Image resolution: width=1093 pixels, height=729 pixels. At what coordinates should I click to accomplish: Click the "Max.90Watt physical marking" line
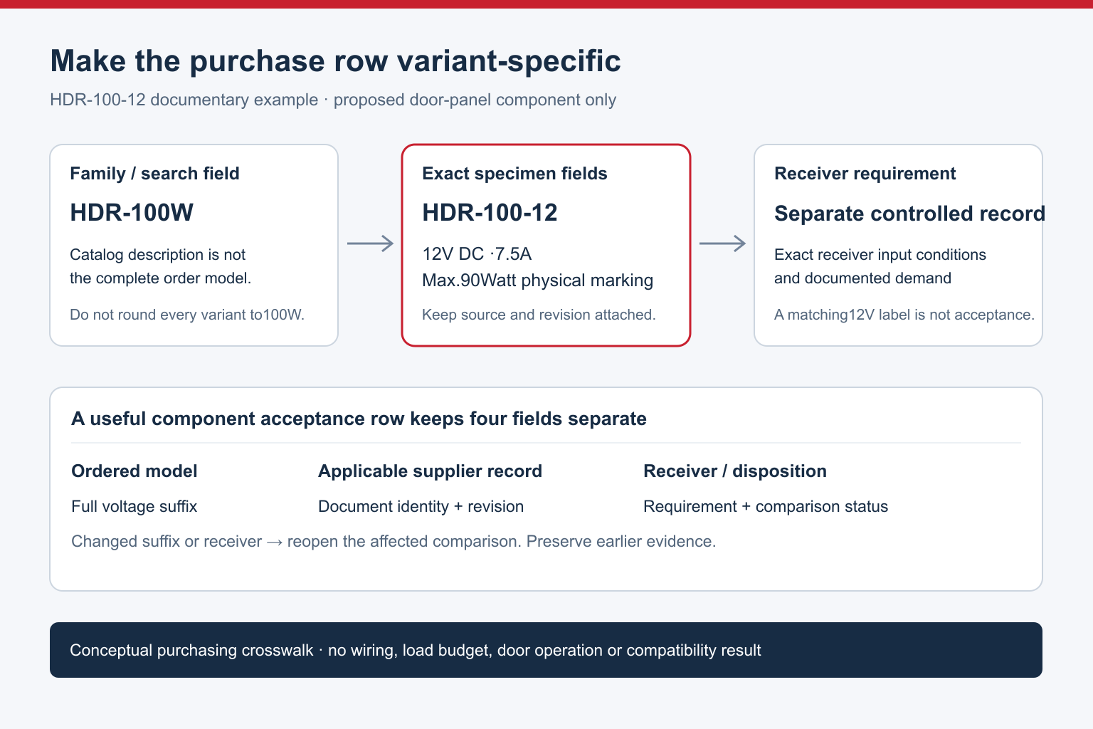(537, 280)
